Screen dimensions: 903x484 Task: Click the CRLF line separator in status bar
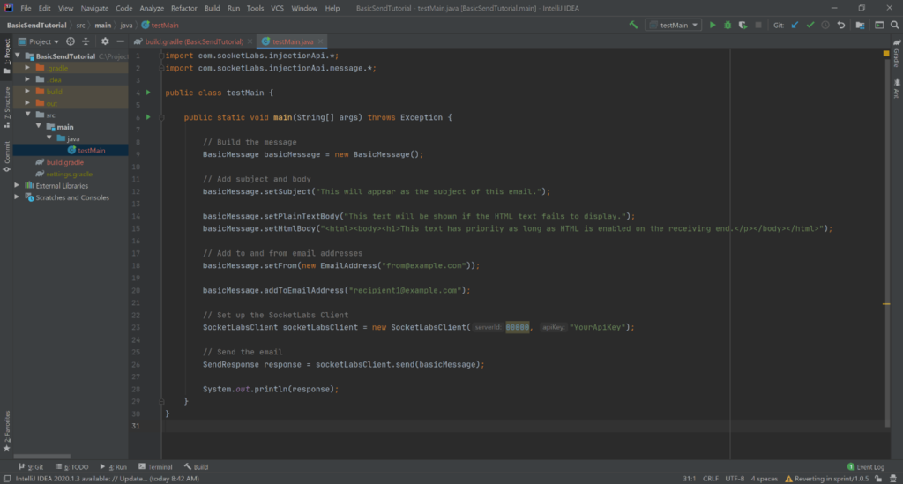click(711, 478)
